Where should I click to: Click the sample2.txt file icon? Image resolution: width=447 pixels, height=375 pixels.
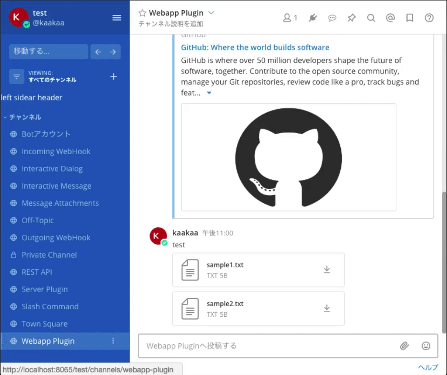[190, 308]
